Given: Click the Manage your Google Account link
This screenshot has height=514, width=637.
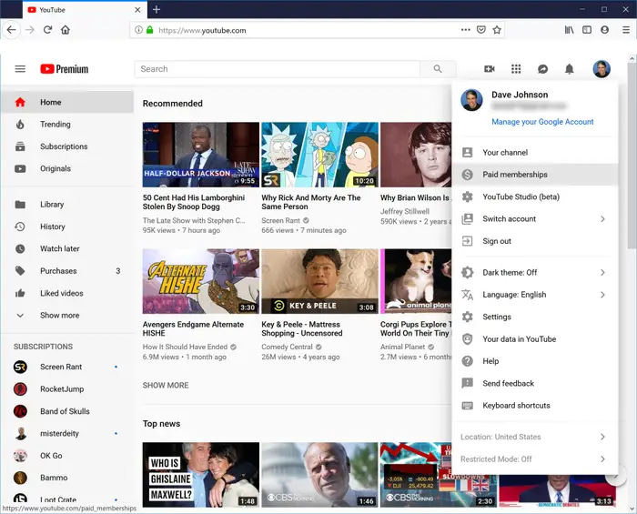Looking at the screenshot, I should (x=542, y=122).
